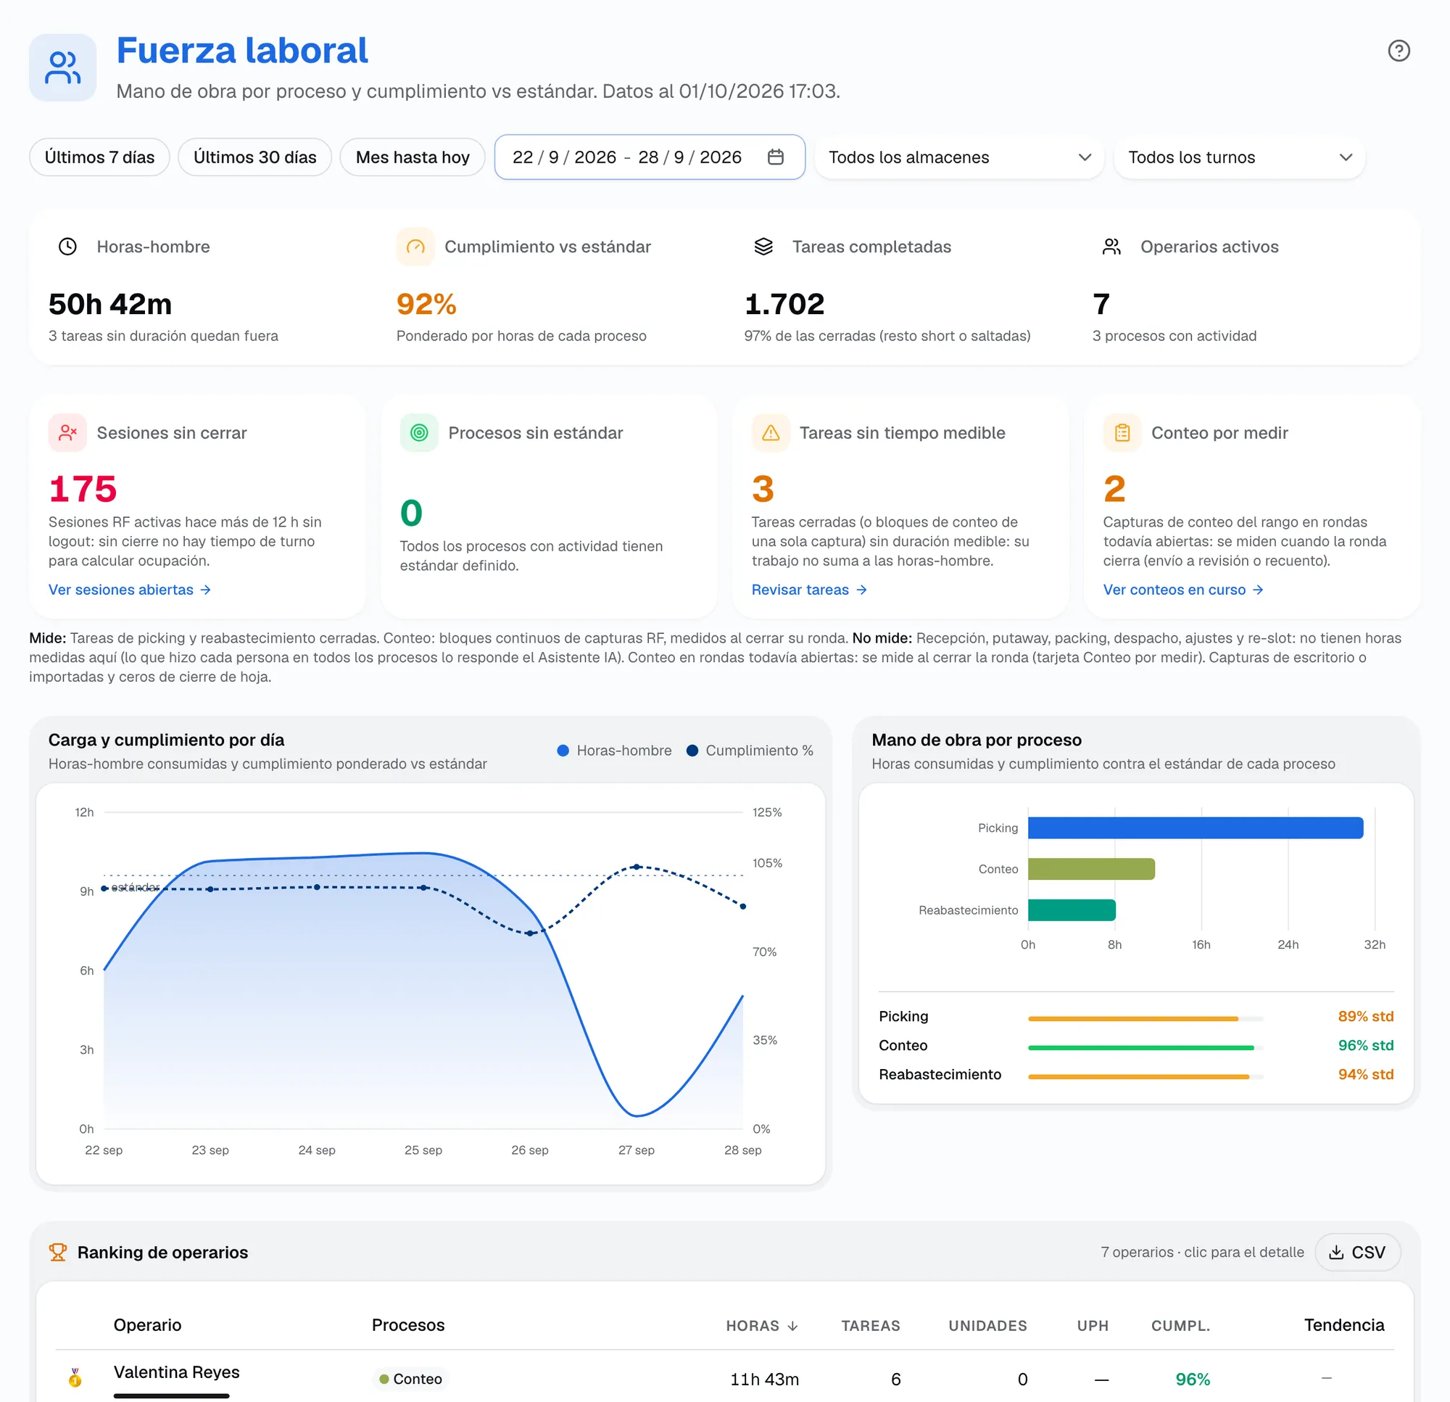Download the ranking CSV
1450x1402 pixels.
pos(1357,1252)
